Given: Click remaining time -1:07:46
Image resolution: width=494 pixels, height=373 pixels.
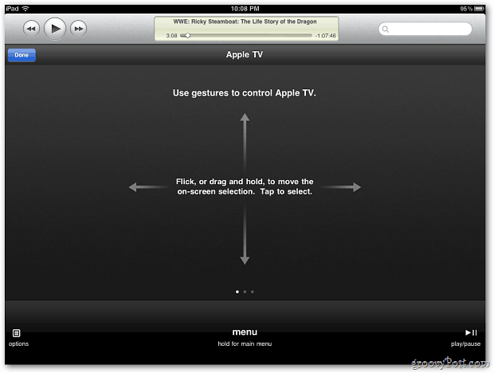Looking at the screenshot, I should tap(325, 36).
